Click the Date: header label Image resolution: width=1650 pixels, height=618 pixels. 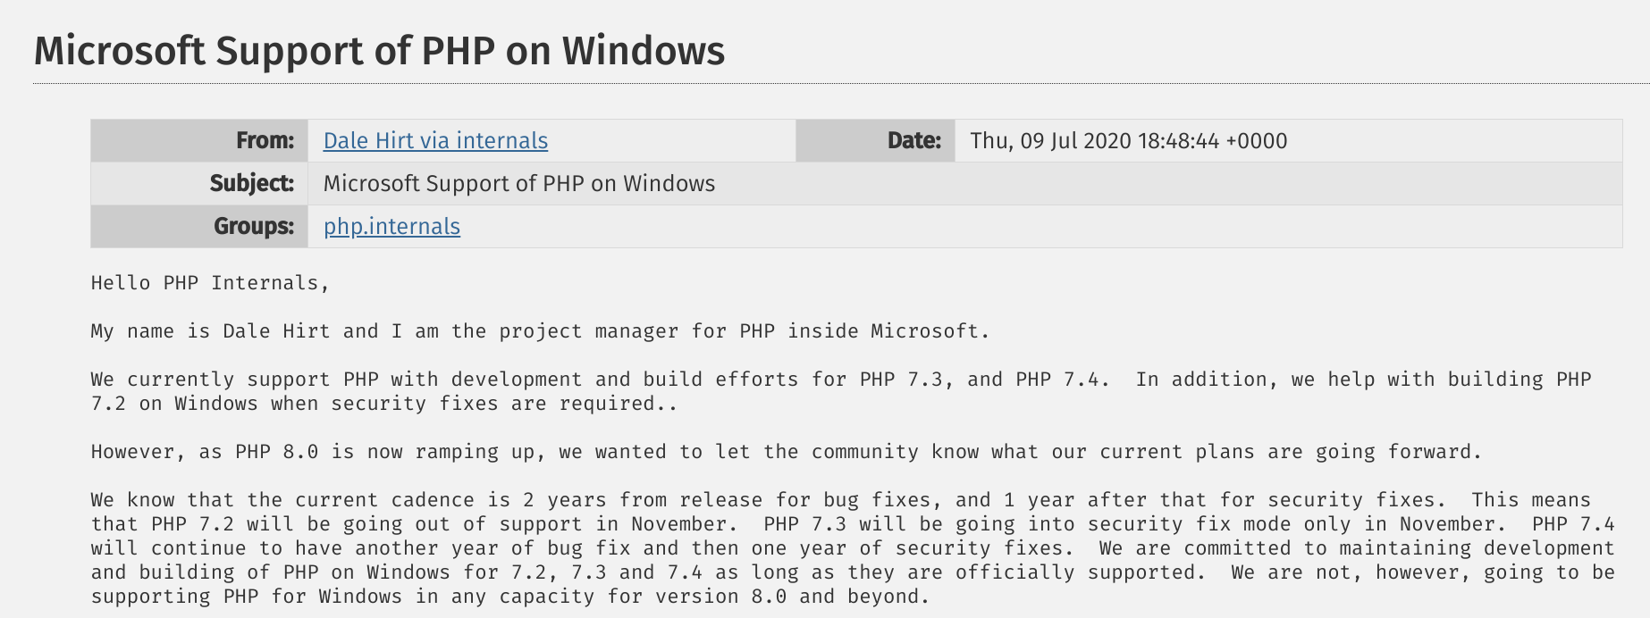pyautogui.click(x=913, y=141)
